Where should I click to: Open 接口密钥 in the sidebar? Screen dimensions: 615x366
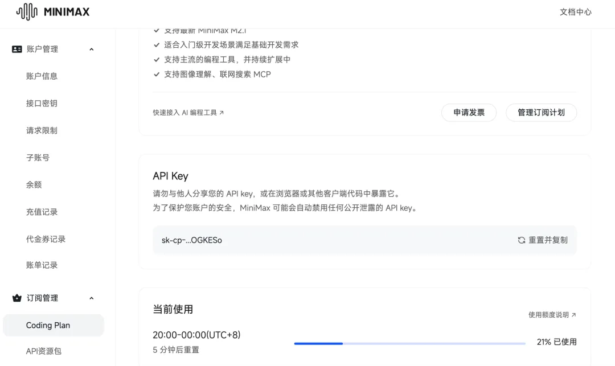[x=42, y=103]
